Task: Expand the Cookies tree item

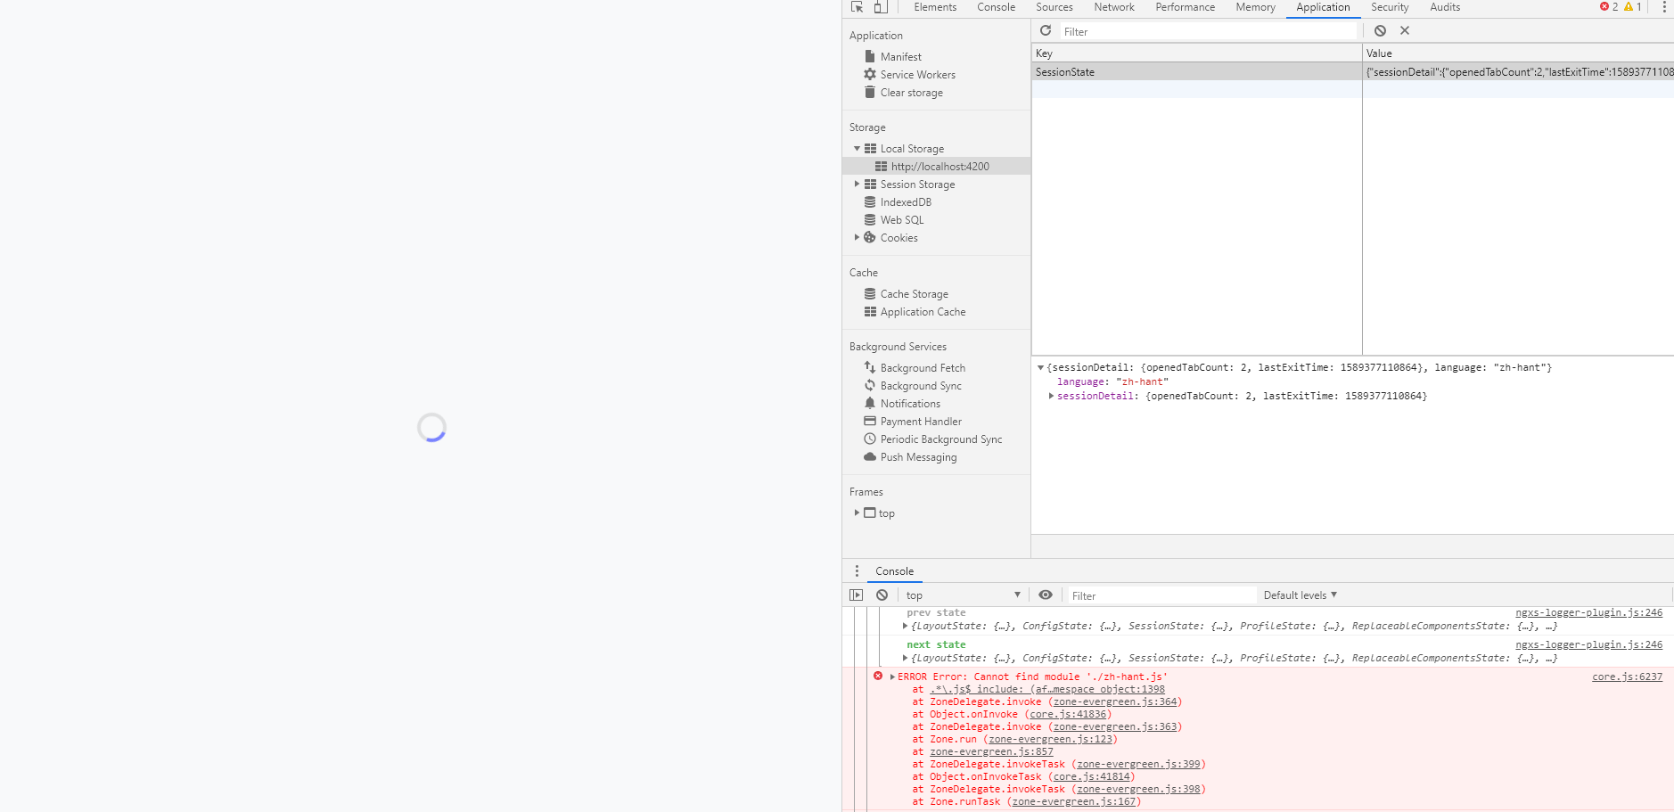Action: [x=858, y=237]
